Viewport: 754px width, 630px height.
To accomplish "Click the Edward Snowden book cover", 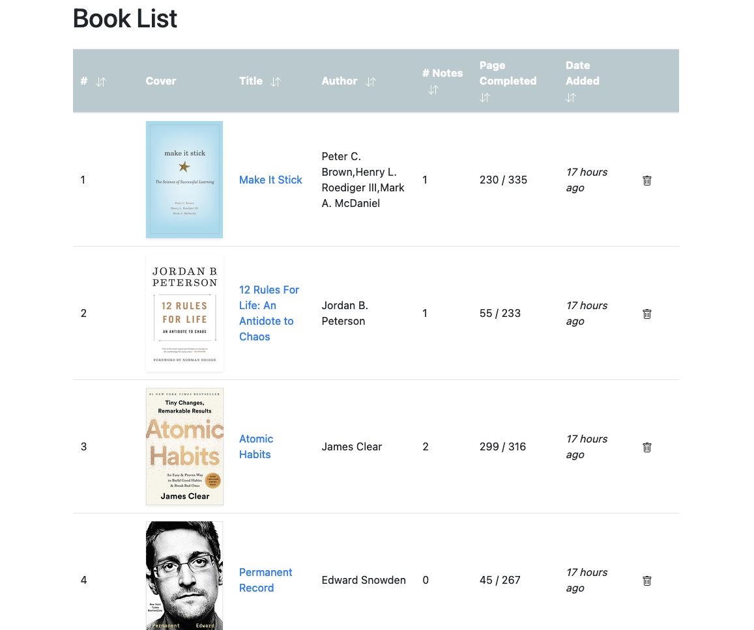I will (184, 576).
